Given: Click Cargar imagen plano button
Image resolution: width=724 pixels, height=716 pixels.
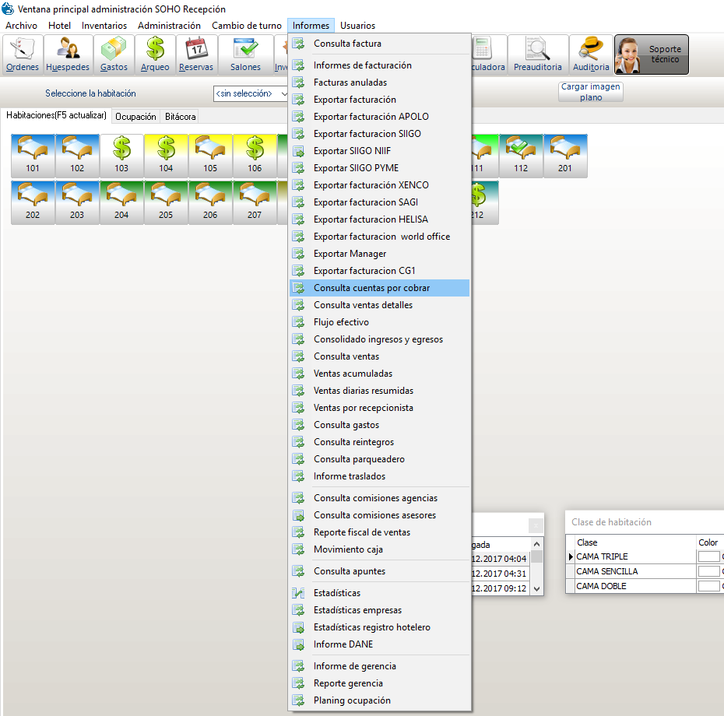Looking at the screenshot, I should 590,92.
